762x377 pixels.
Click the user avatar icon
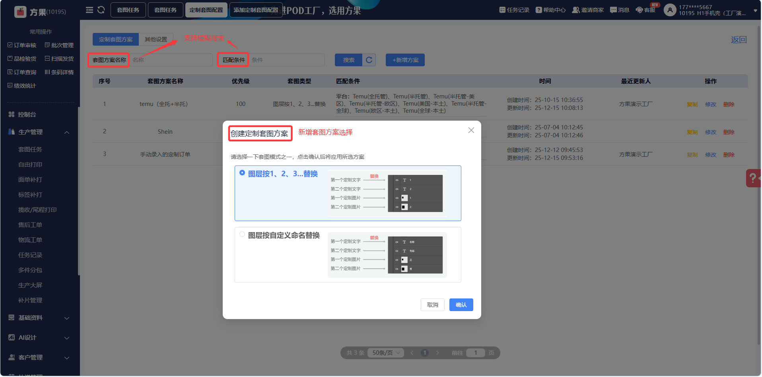point(670,10)
